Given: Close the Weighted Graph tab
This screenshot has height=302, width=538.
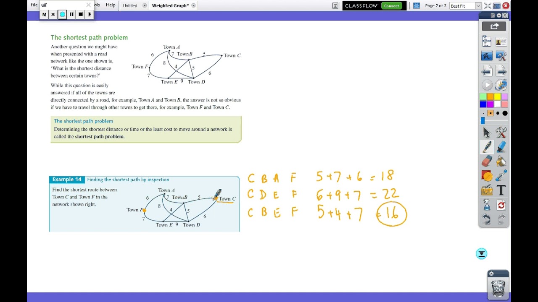Looking at the screenshot, I should [x=193, y=6].
